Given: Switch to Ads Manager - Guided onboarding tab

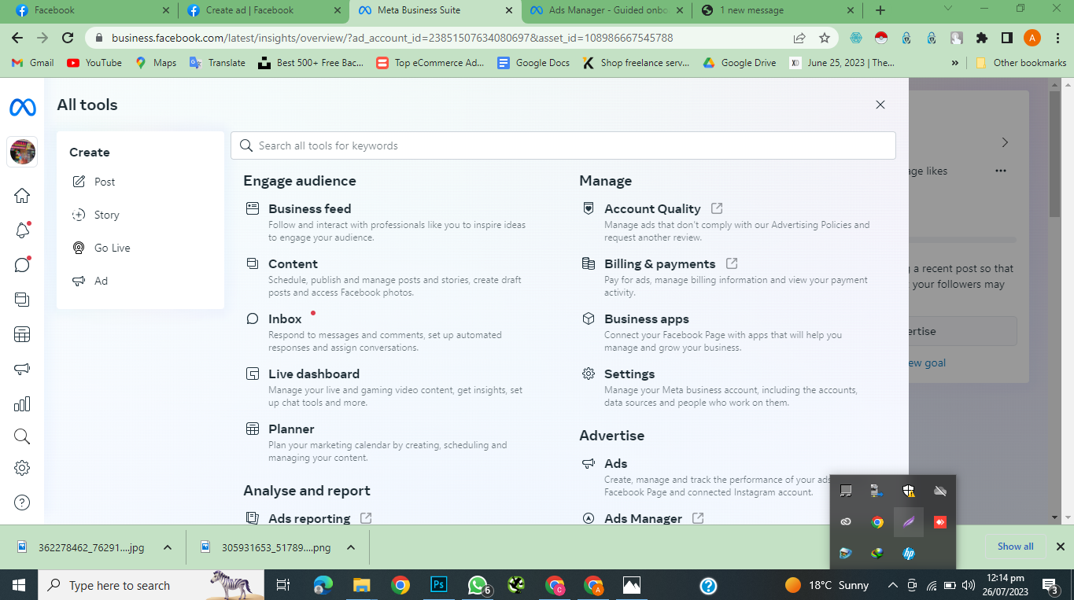Looking at the screenshot, I should point(607,10).
